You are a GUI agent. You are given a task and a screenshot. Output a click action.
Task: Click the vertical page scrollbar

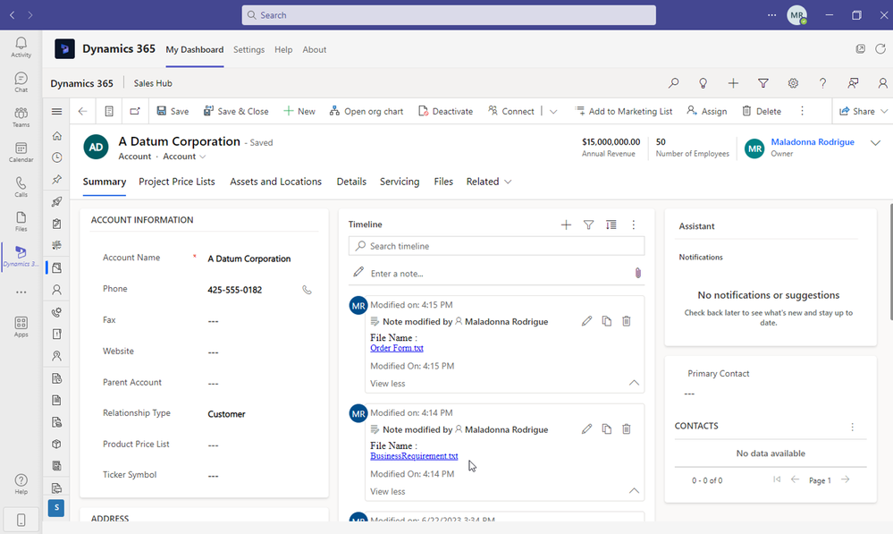click(x=890, y=261)
